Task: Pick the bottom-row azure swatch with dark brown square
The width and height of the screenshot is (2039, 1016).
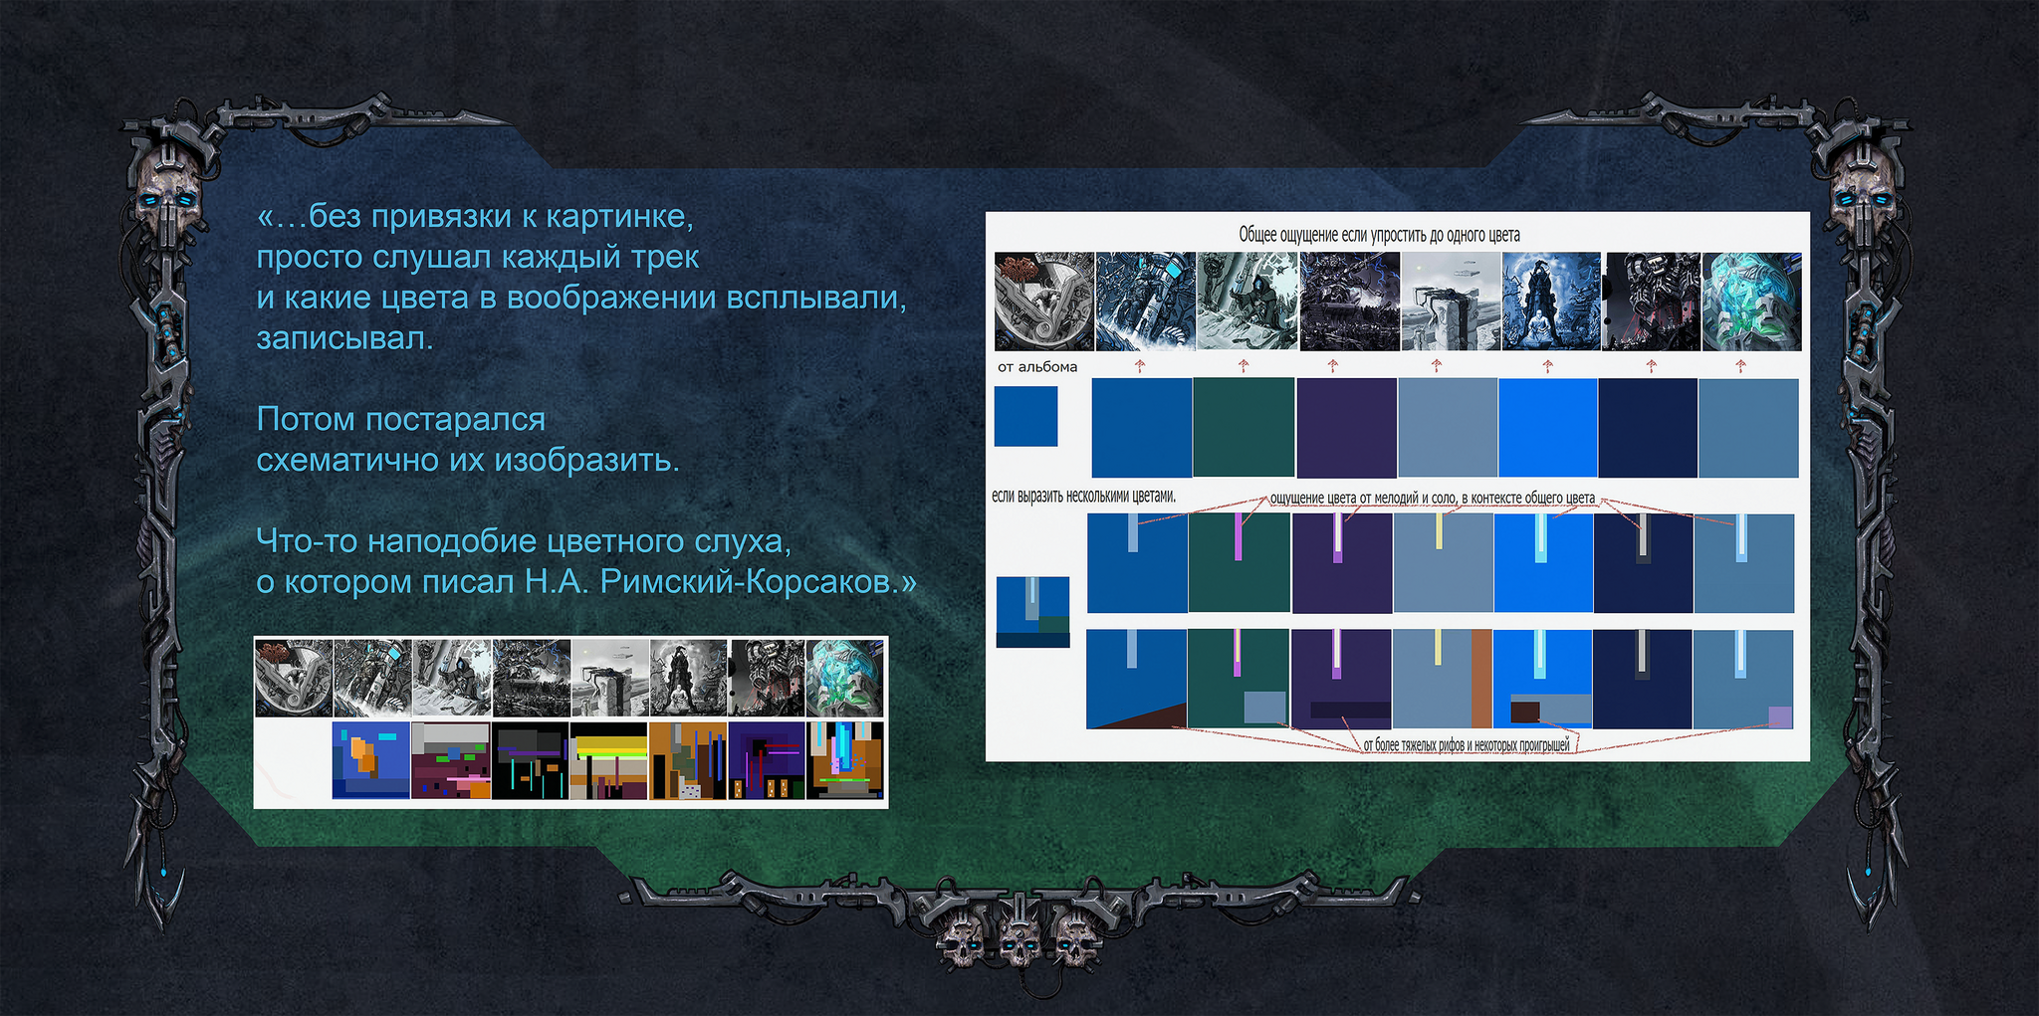Action: pyautogui.click(x=1543, y=679)
